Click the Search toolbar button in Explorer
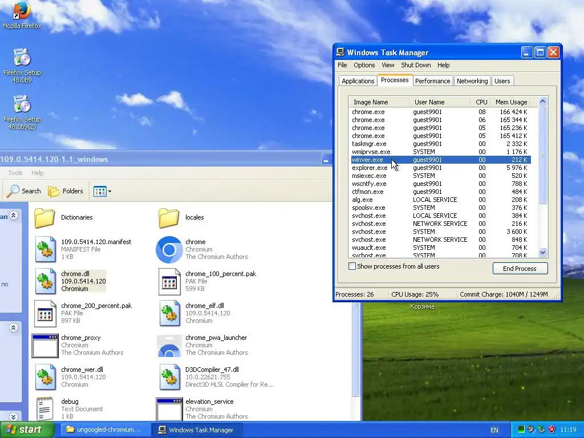The height and width of the screenshot is (438, 584). (24, 191)
